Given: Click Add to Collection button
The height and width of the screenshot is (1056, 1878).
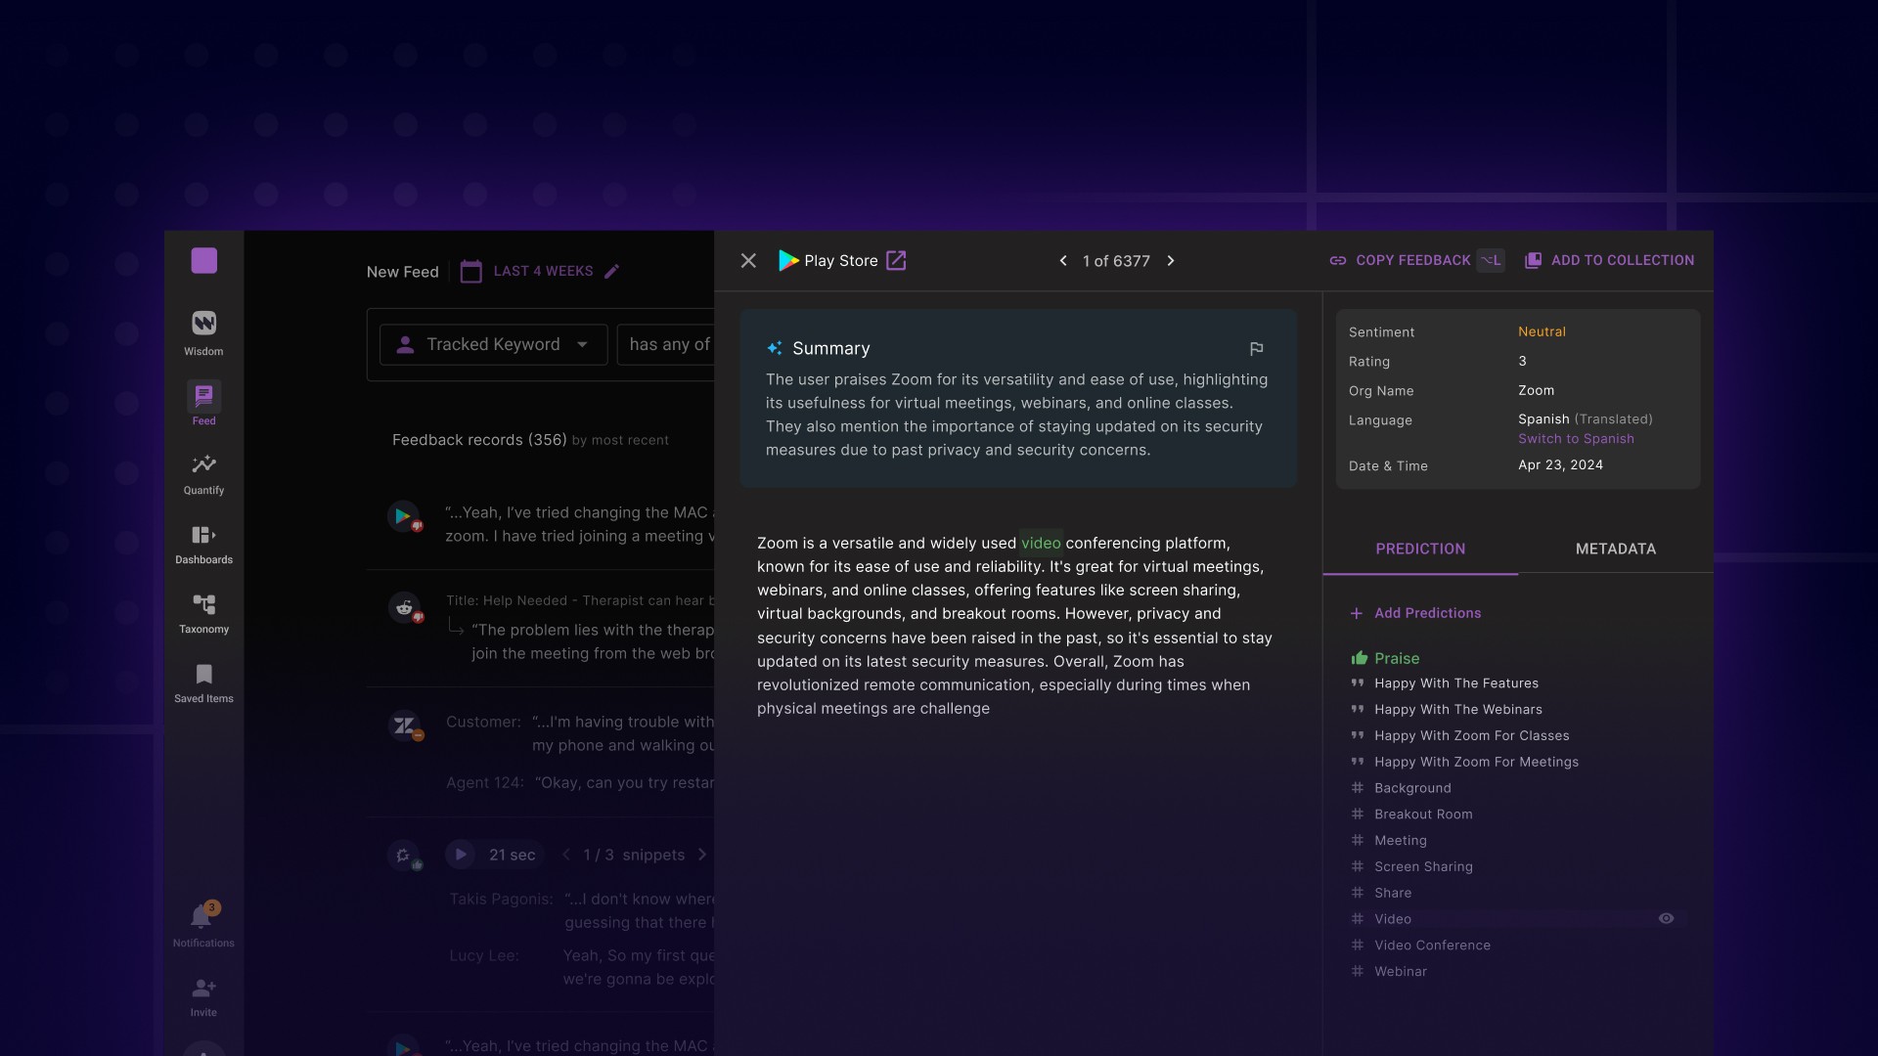Looking at the screenshot, I should tap(1610, 260).
